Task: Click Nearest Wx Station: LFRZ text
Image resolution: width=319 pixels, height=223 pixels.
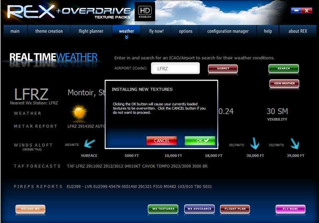Action: (34, 103)
